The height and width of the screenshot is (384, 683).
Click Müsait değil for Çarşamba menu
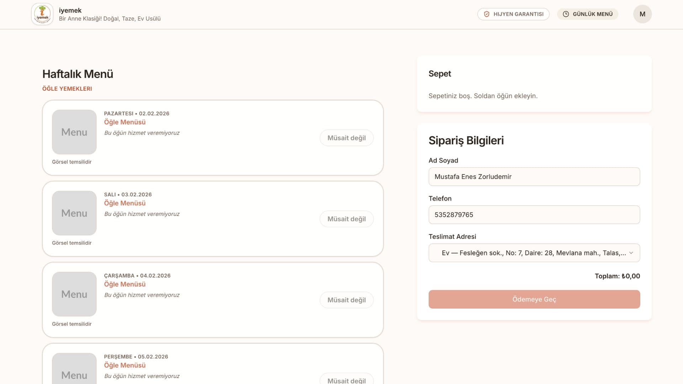[346, 300]
